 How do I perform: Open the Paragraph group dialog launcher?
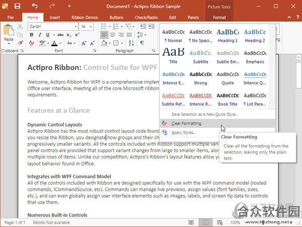click(154, 51)
